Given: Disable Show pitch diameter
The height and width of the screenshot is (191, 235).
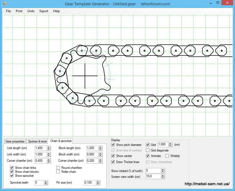Looking at the screenshot, I should 113,145.
